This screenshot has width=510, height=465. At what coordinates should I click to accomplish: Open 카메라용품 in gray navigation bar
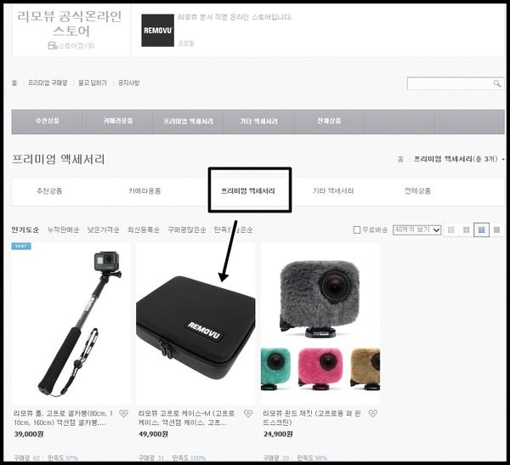coord(118,121)
